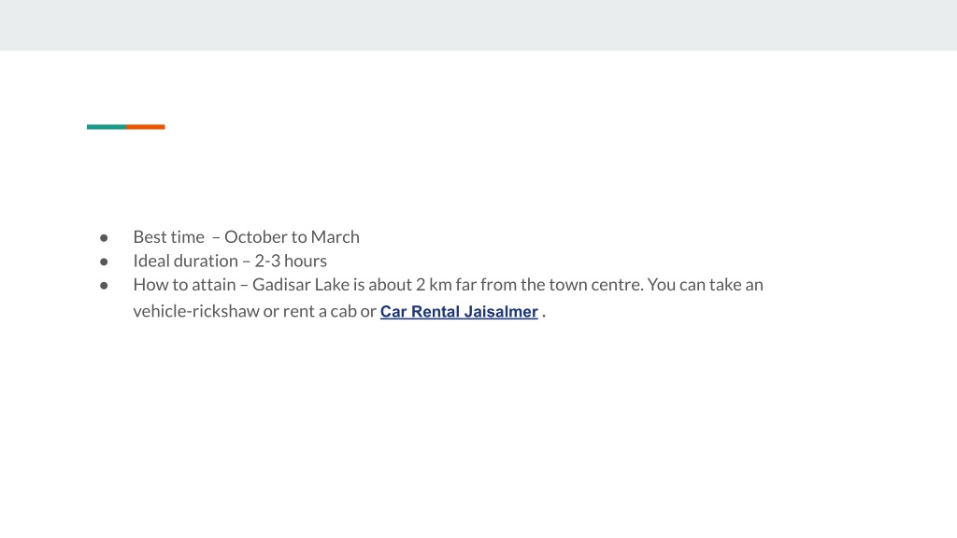Click the 'How to attain – Gadisar Lake' line
957x538 pixels.
tap(448, 285)
